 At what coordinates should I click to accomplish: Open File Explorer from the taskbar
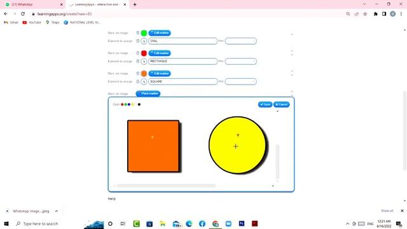[x=163, y=223]
